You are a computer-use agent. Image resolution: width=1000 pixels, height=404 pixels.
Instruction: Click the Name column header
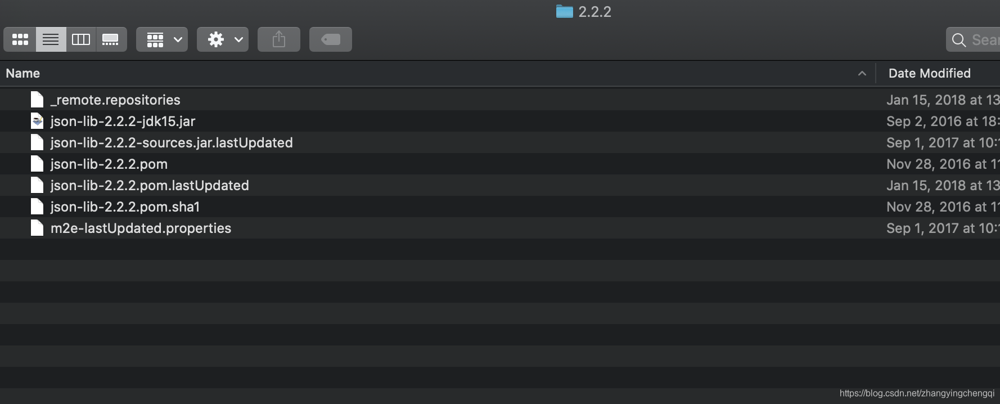[23, 73]
